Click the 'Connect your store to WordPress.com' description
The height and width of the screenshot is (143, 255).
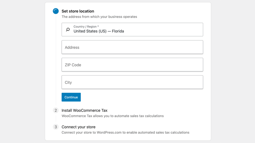125,133
